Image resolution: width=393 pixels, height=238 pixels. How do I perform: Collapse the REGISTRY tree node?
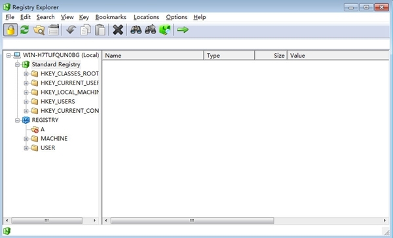click(x=17, y=120)
